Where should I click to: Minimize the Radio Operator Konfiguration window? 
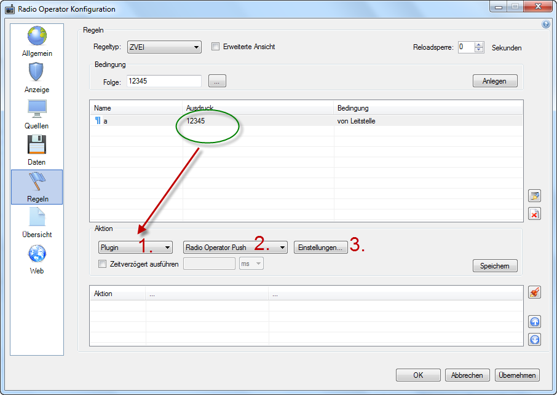click(499, 6)
